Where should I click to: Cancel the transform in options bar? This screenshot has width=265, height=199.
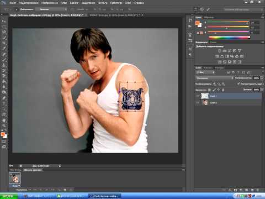coord(202,9)
